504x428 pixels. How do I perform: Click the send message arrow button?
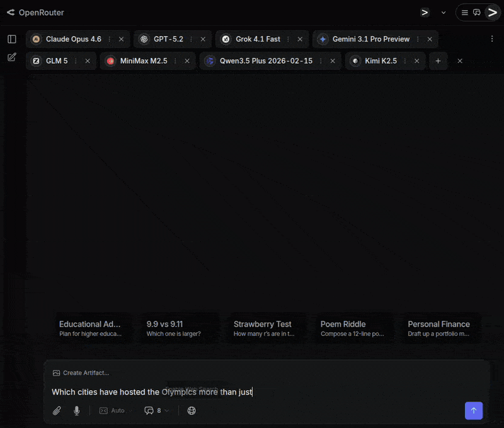point(474,410)
